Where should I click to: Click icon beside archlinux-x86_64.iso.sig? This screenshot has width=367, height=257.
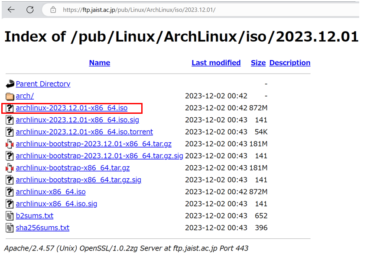pos(10,204)
